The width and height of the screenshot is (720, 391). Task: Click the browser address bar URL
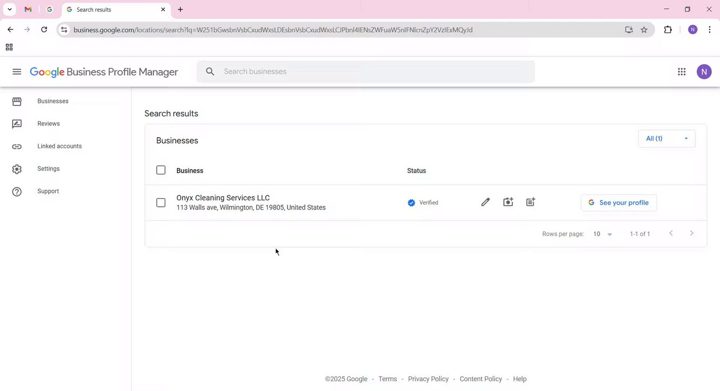pos(273,30)
